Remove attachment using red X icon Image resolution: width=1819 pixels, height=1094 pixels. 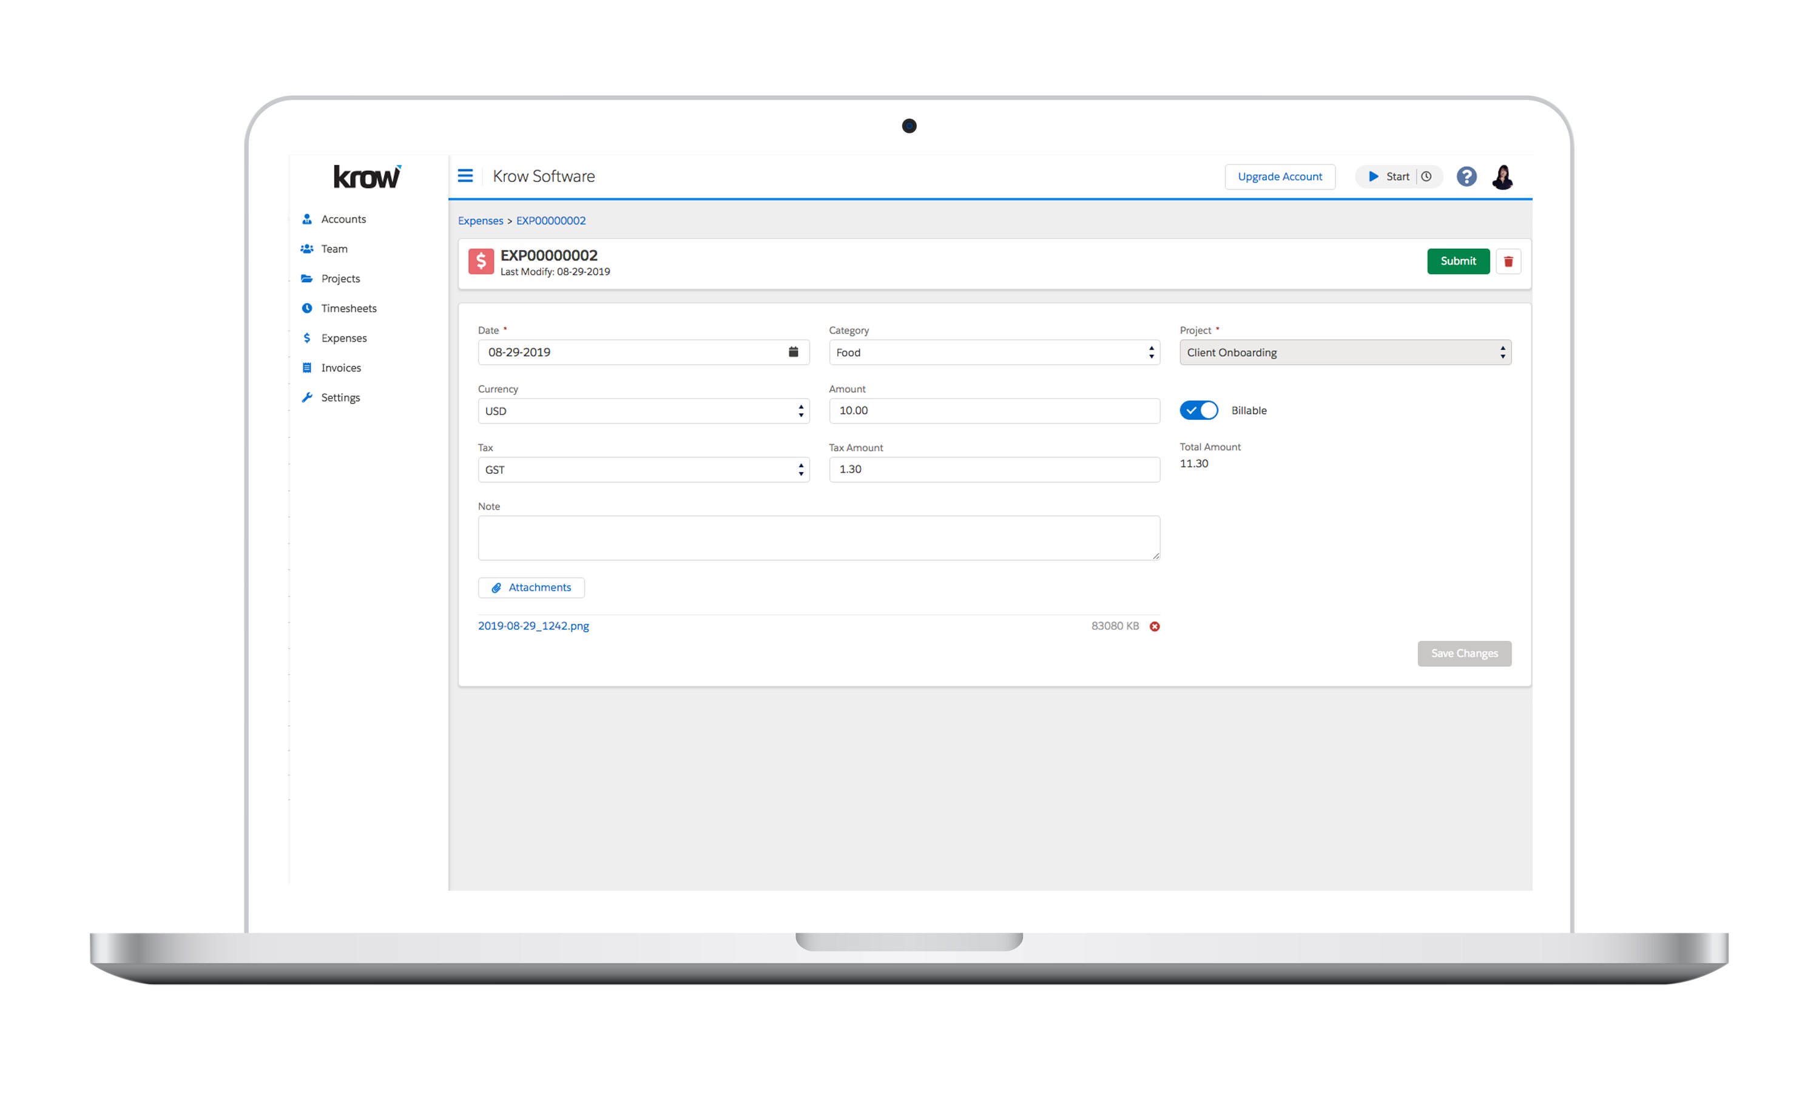(x=1154, y=627)
